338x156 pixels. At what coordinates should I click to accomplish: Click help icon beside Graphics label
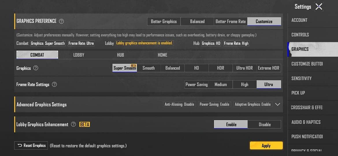(x=36, y=68)
